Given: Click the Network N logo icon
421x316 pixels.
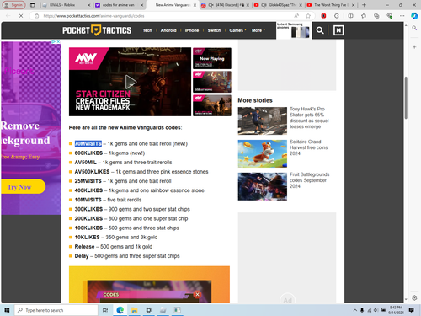Looking at the screenshot, I should [338, 30].
